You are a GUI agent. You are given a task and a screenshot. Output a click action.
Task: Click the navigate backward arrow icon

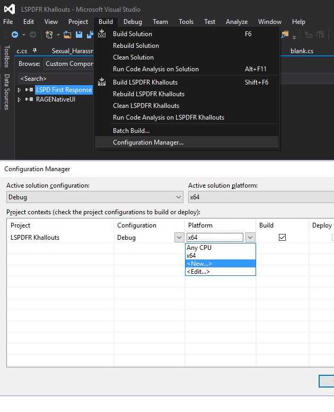tap(14, 35)
